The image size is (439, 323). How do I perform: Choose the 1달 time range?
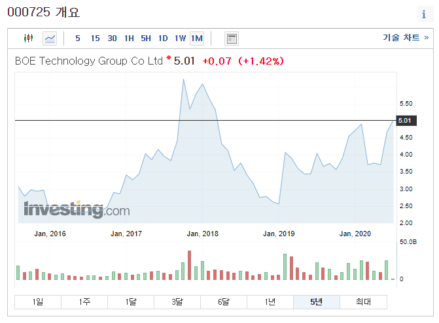pyautogui.click(x=131, y=301)
